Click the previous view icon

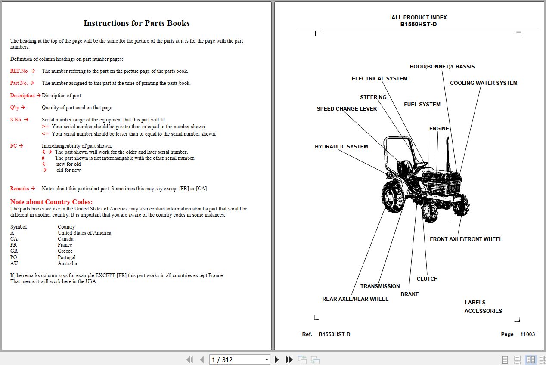(302, 359)
